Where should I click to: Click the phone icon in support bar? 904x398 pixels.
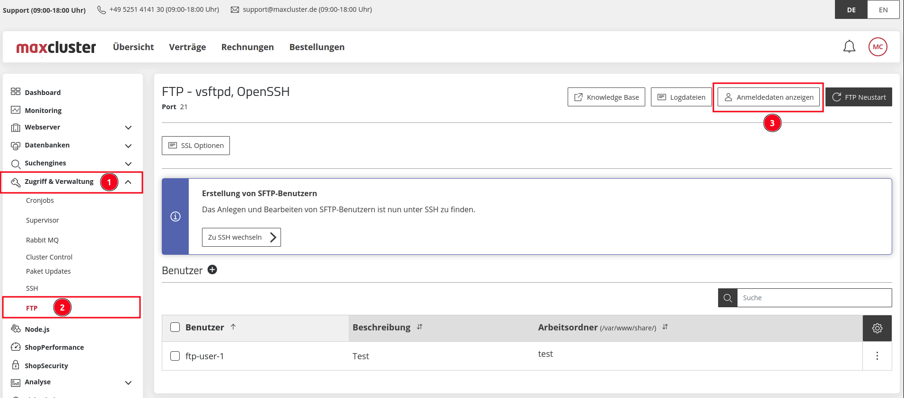(101, 9)
